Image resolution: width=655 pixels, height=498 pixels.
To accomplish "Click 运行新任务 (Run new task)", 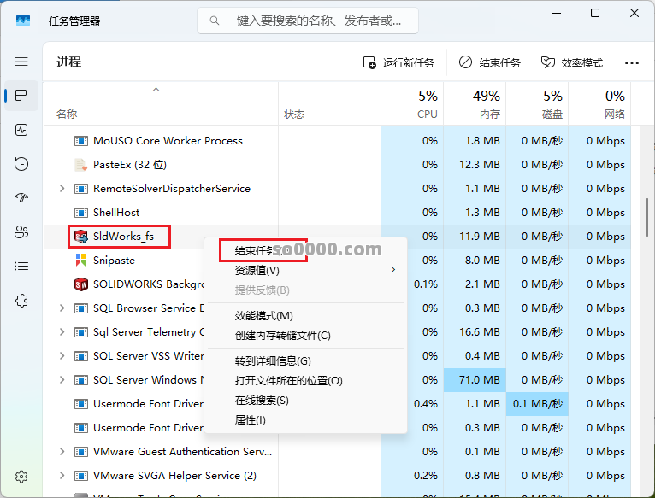I will tap(398, 62).
